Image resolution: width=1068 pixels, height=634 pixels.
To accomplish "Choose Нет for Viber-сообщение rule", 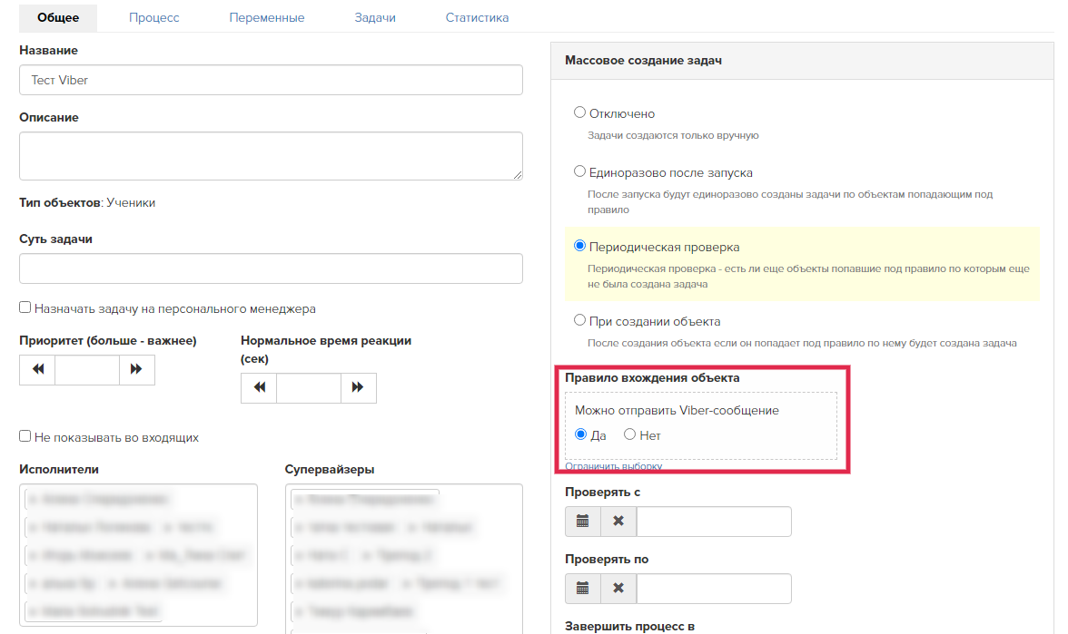I will (x=629, y=435).
